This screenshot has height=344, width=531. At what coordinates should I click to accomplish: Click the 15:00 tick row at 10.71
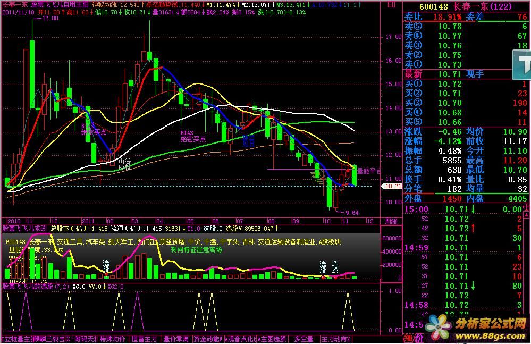pyautogui.click(x=463, y=209)
